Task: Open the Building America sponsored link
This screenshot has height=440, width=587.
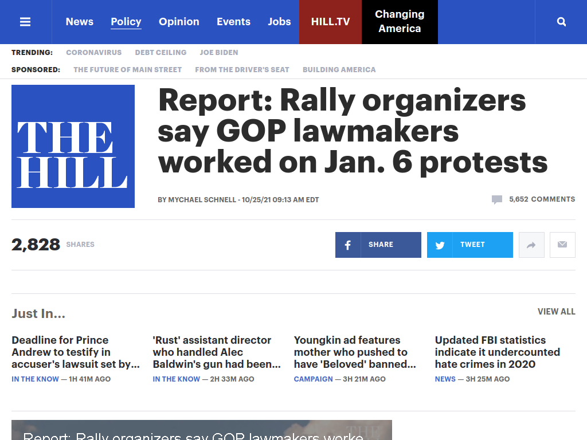Action: [x=339, y=69]
